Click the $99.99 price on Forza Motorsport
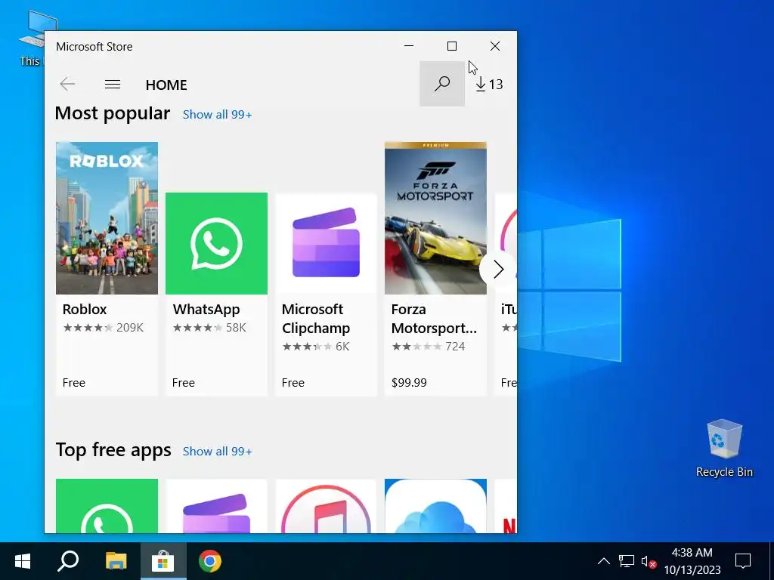Image resolution: width=774 pixels, height=580 pixels. click(409, 383)
